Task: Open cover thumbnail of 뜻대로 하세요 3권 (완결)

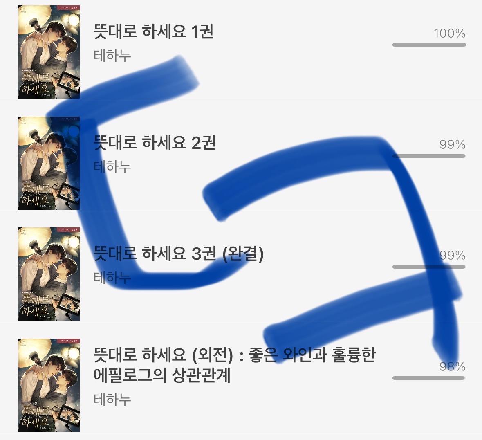Action: point(49,274)
